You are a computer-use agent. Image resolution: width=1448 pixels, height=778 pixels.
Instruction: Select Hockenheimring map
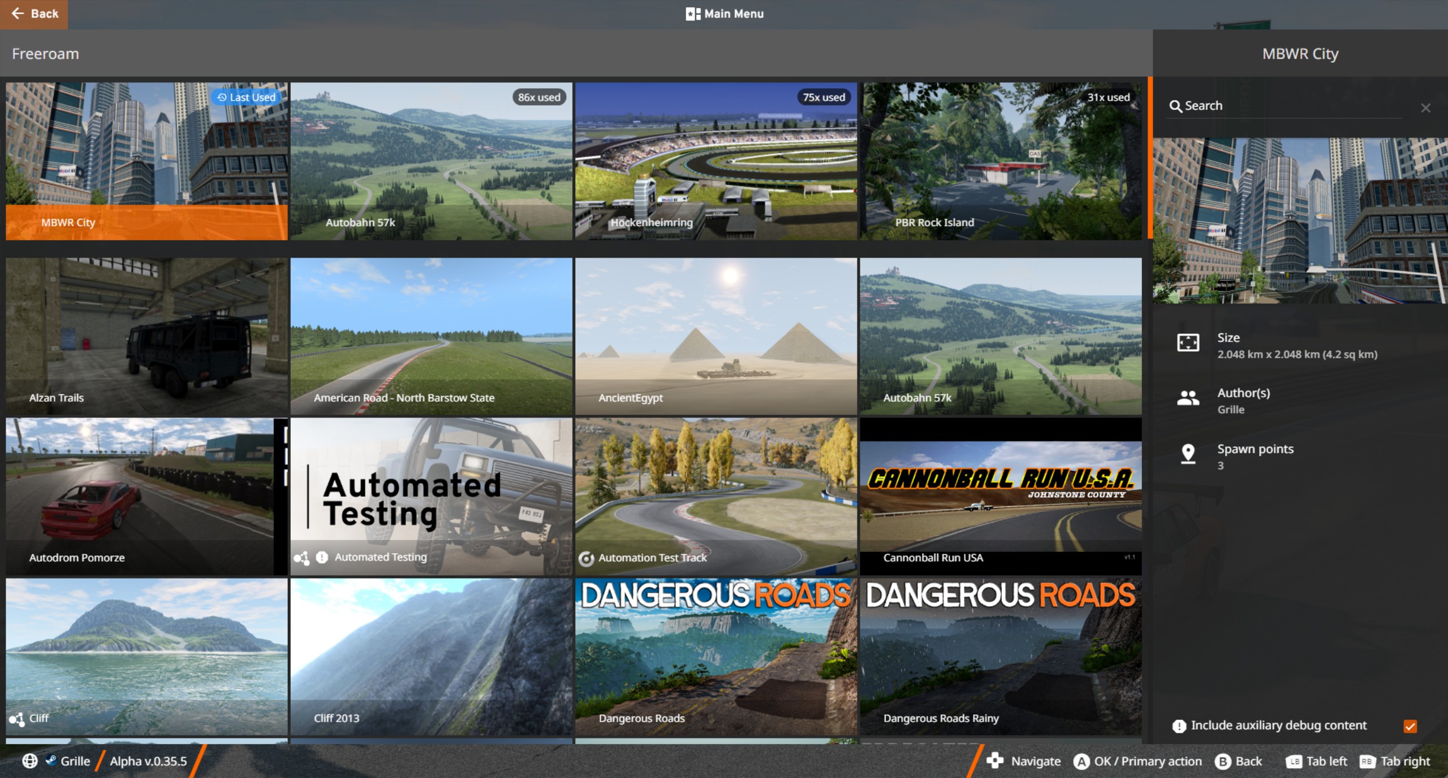(x=716, y=161)
